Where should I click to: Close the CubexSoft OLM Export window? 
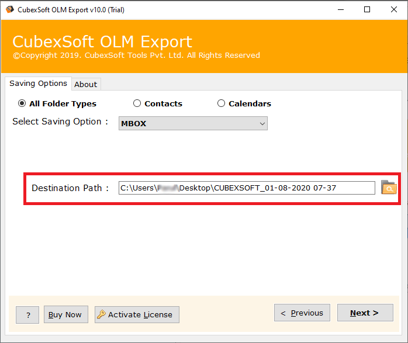click(x=394, y=9)
